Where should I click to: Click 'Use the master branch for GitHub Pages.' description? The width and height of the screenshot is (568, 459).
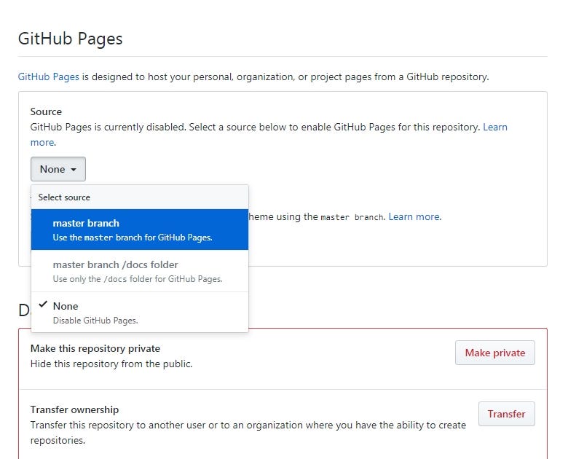(x=133, y=238)
